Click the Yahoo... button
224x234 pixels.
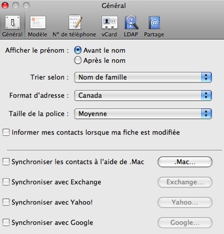pos(185,202)
